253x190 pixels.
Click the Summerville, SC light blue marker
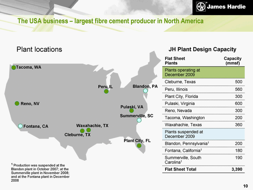pyautogui.click(x=139, y=120)
